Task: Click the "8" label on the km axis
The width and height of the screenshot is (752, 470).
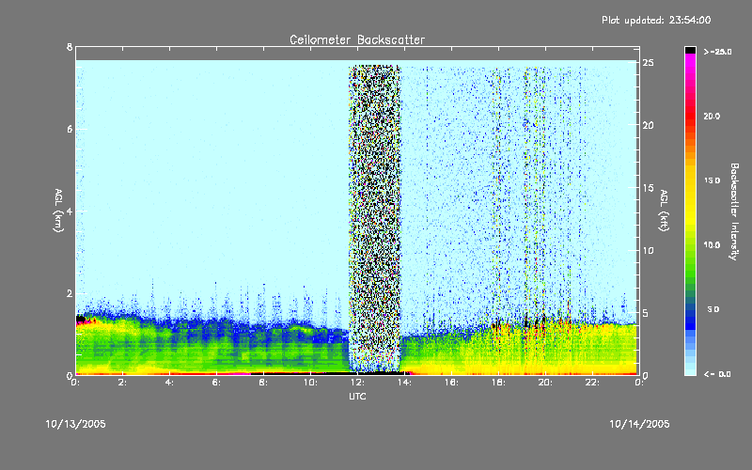Action: point(70,47)
